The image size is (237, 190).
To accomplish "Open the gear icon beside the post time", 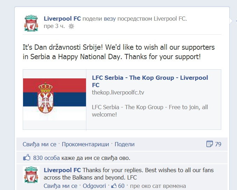I will point(71,26).
